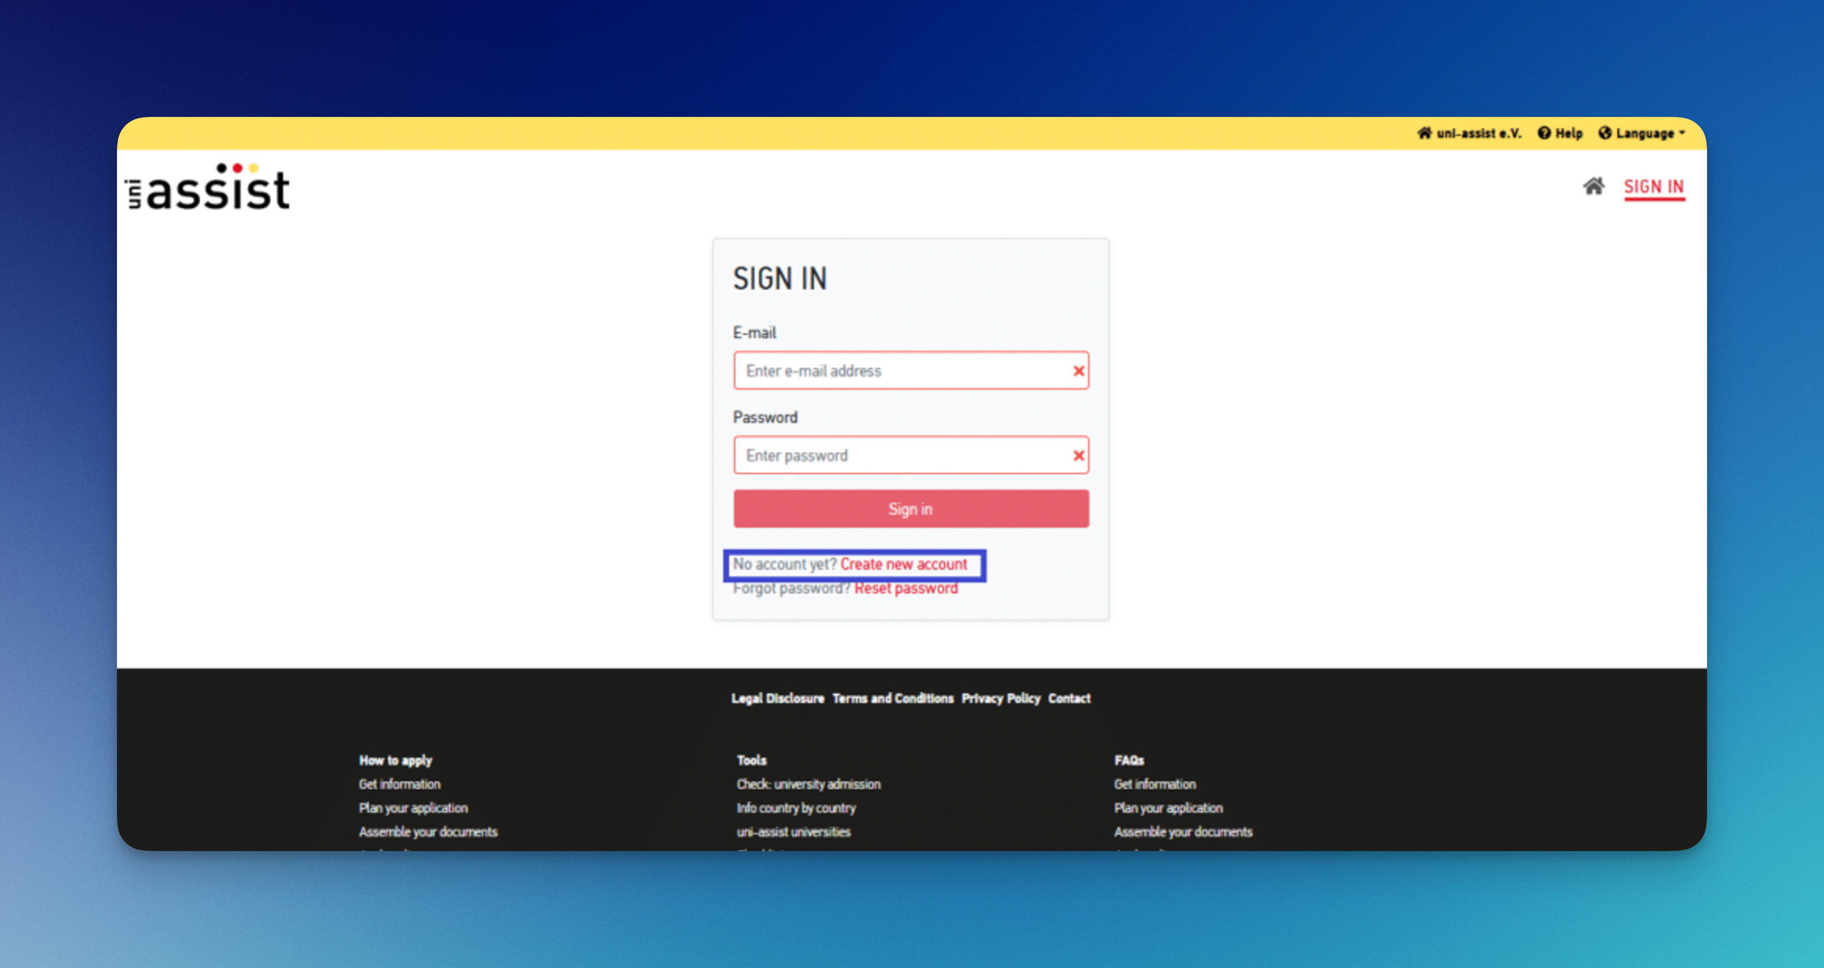The height and width of the screenshot is (968, 1824).
Task: Follow the Reset password link
Action: [906, 588]
